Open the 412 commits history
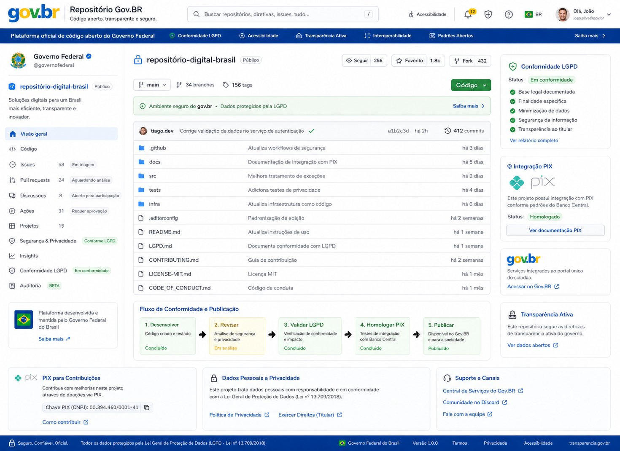The width and height of the screenshot is (620, 451). click(464, 131)
